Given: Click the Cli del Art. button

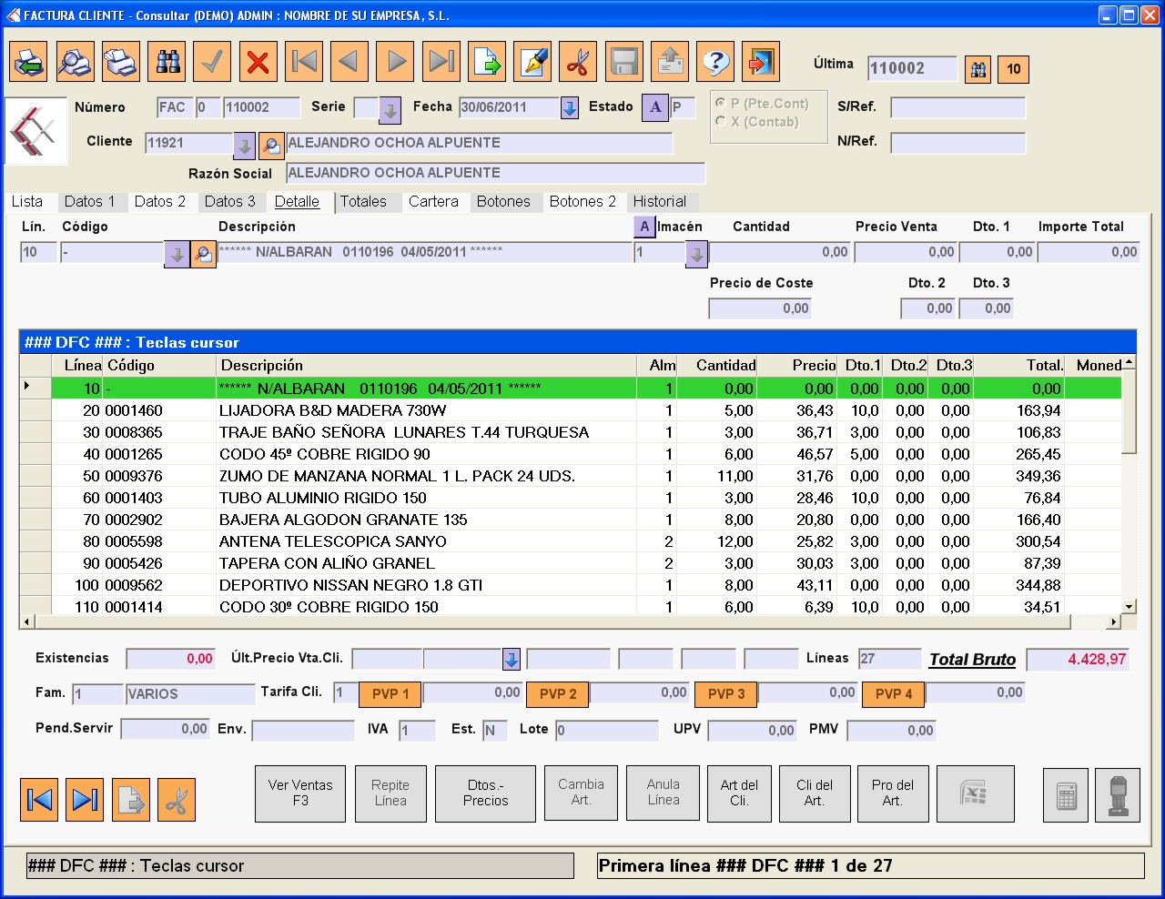Looking at the screenshot, I should [x=815, y=793].
